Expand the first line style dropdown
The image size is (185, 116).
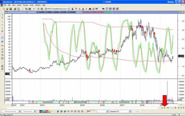[20, 111]
